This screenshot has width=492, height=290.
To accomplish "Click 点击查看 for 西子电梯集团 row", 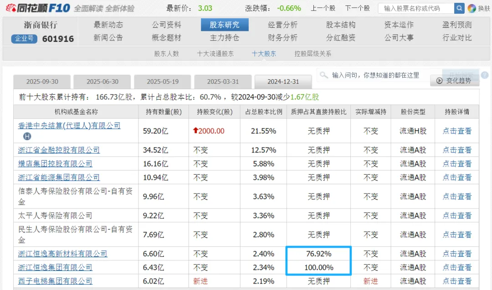I will tap(457, 281).
